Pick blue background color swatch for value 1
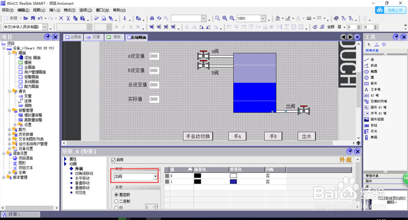 (x=233, y=182)
